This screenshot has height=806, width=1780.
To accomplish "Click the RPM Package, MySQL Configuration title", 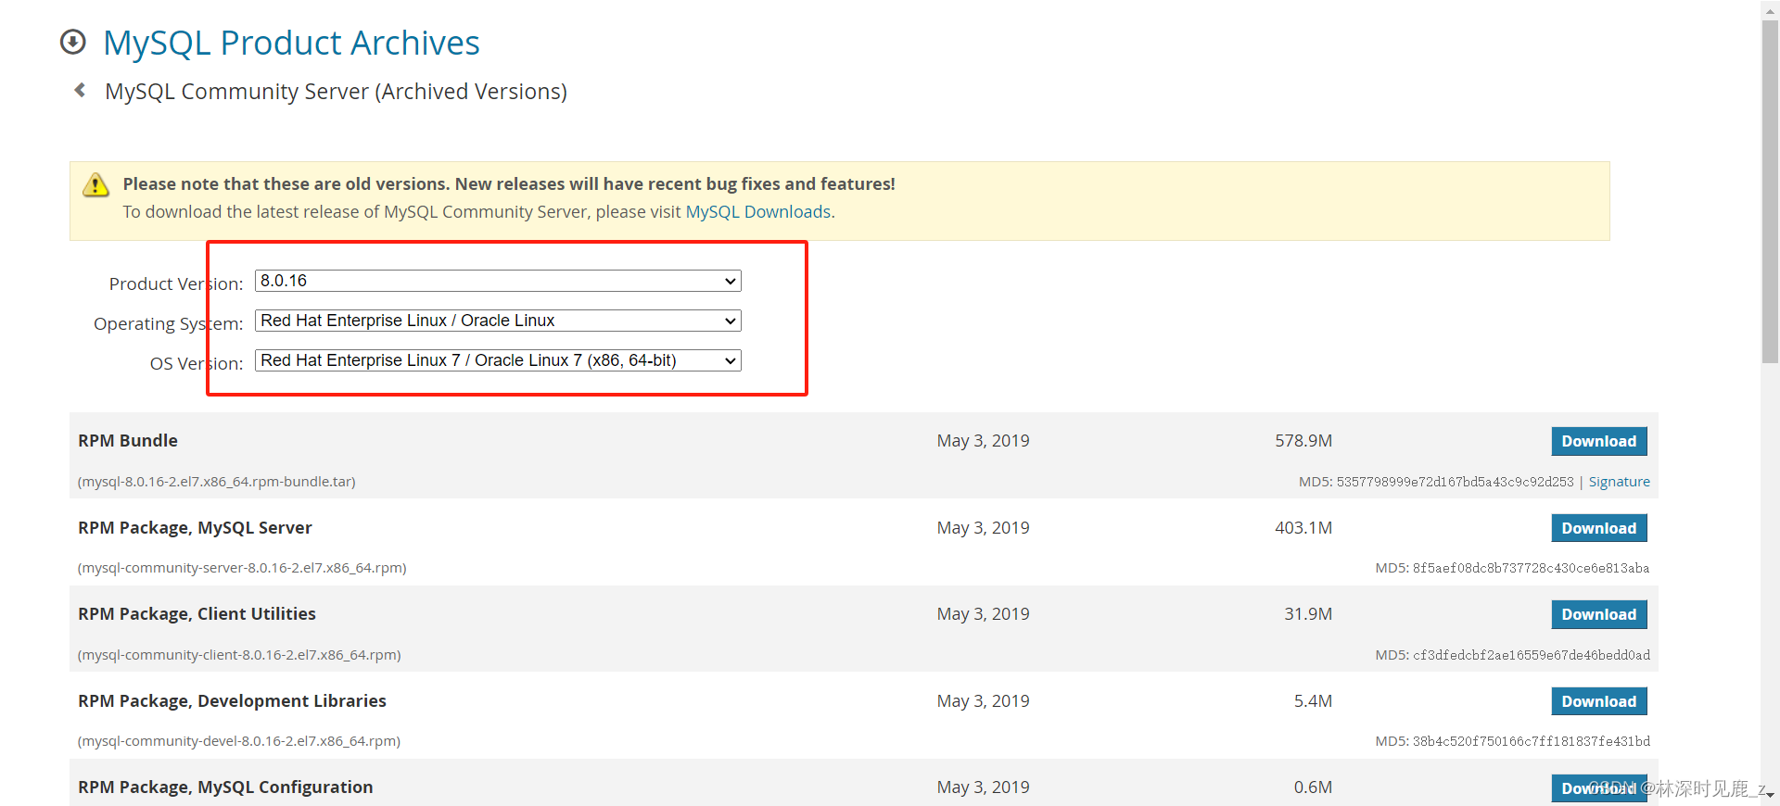I will point(225,787).
